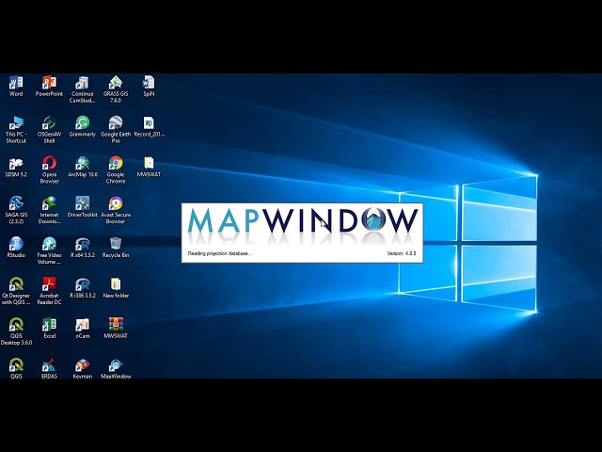Select the Google Earth Pro icon

coord(116,130)
